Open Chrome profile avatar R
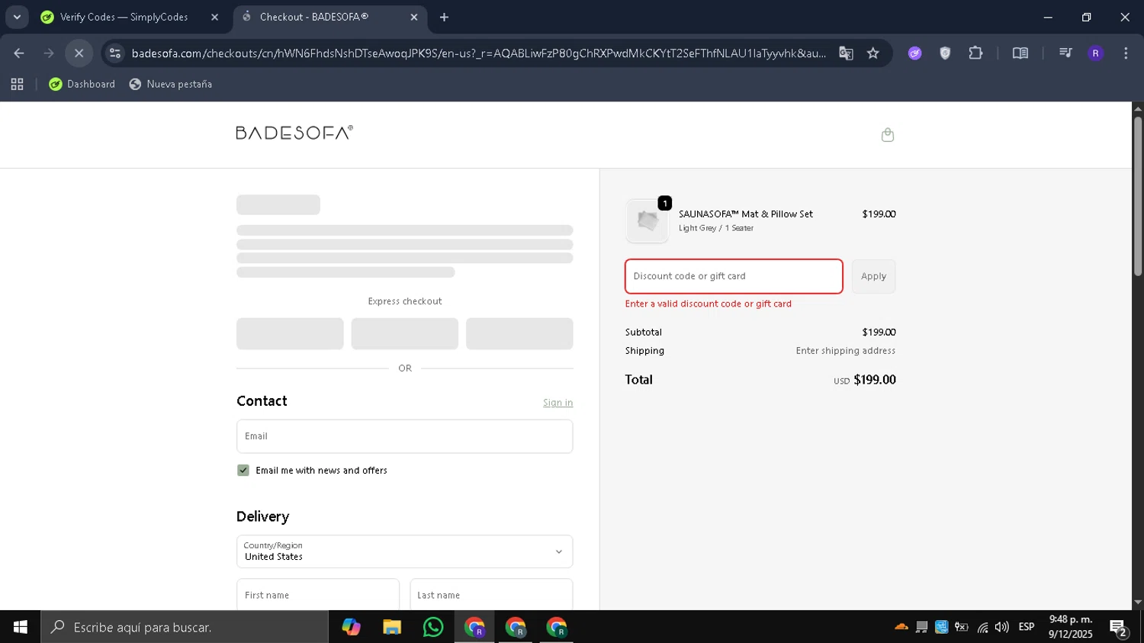Image resolution: width=1144 pixels, height=643 pixels. click(1095, 53)
